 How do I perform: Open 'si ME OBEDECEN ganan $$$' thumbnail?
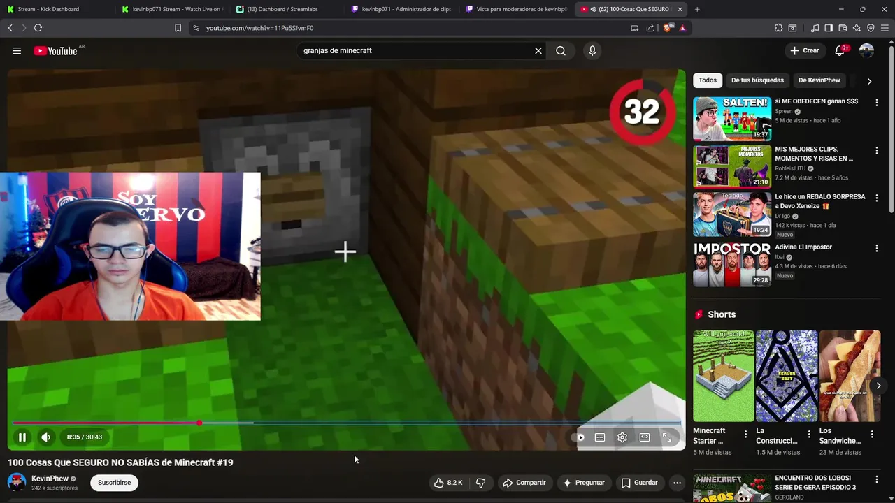[732, 119]
